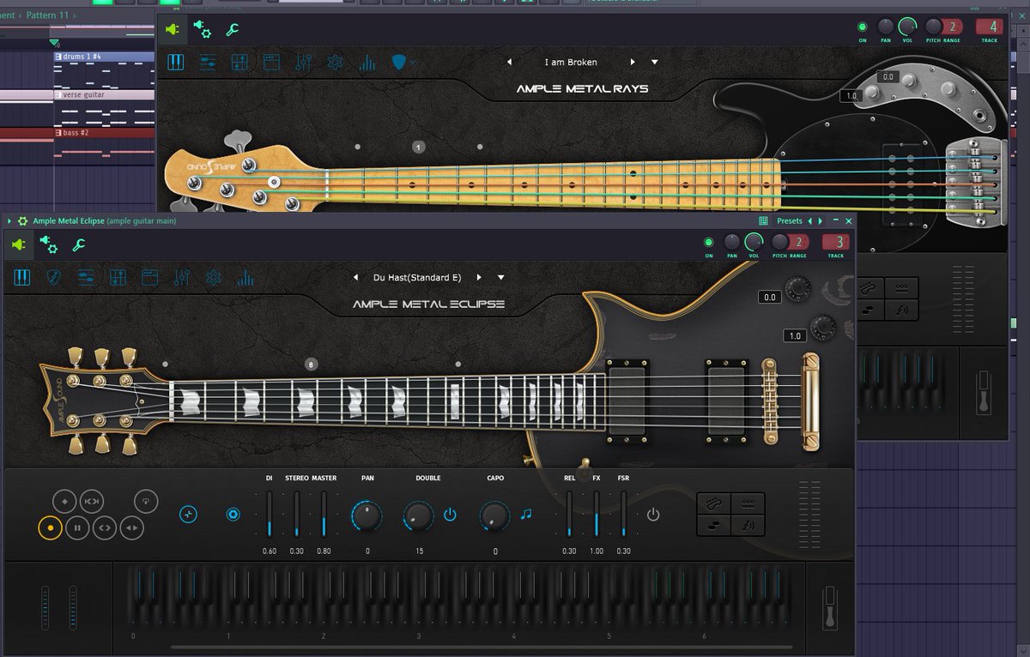Open sliders tab icon in Ample Metal Rays

[x=207, y=62]
